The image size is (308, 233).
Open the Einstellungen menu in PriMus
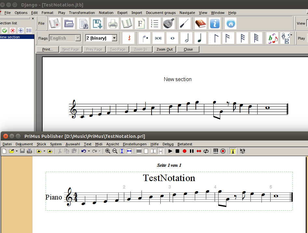pos(135,144)
